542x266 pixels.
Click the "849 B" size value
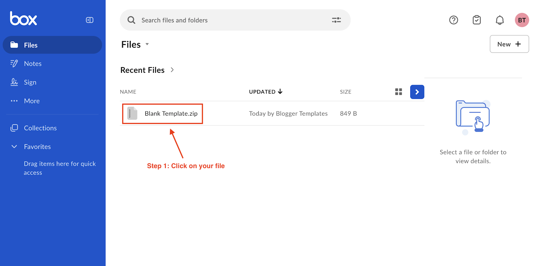pyautogui.click(x=349, y=114)
